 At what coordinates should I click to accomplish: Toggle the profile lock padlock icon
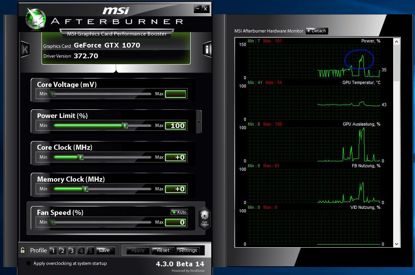(23, 250)
